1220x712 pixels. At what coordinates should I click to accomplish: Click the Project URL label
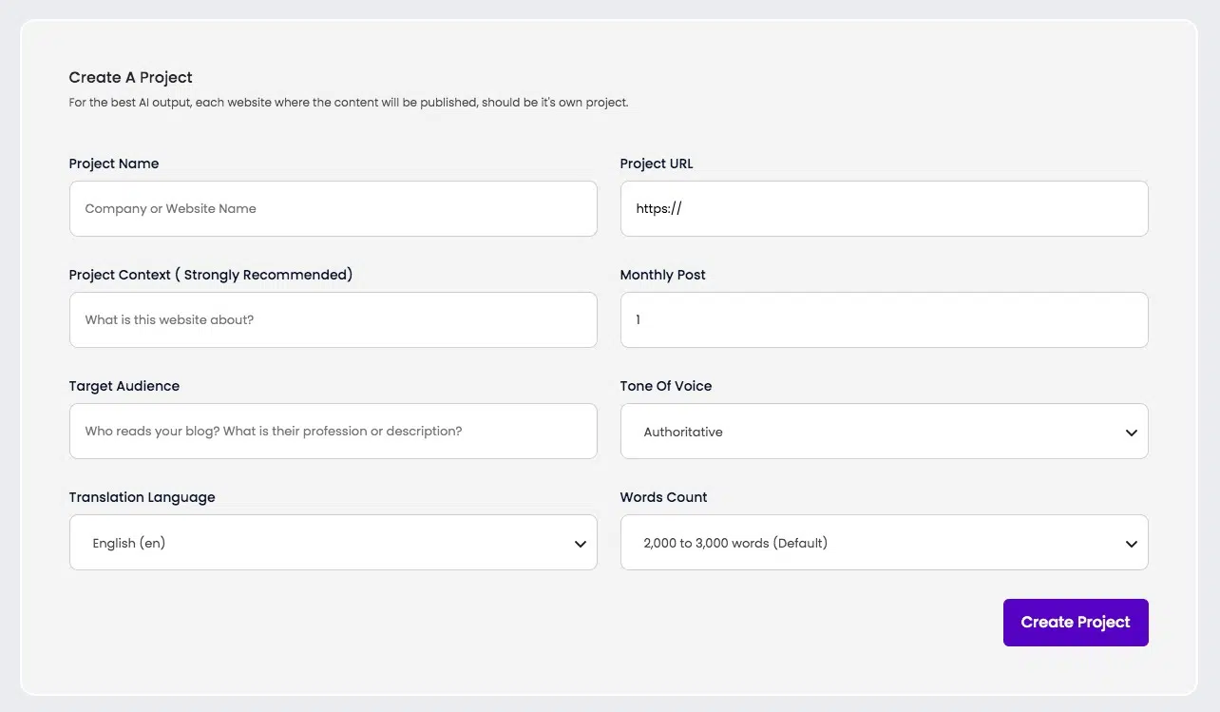657,164
